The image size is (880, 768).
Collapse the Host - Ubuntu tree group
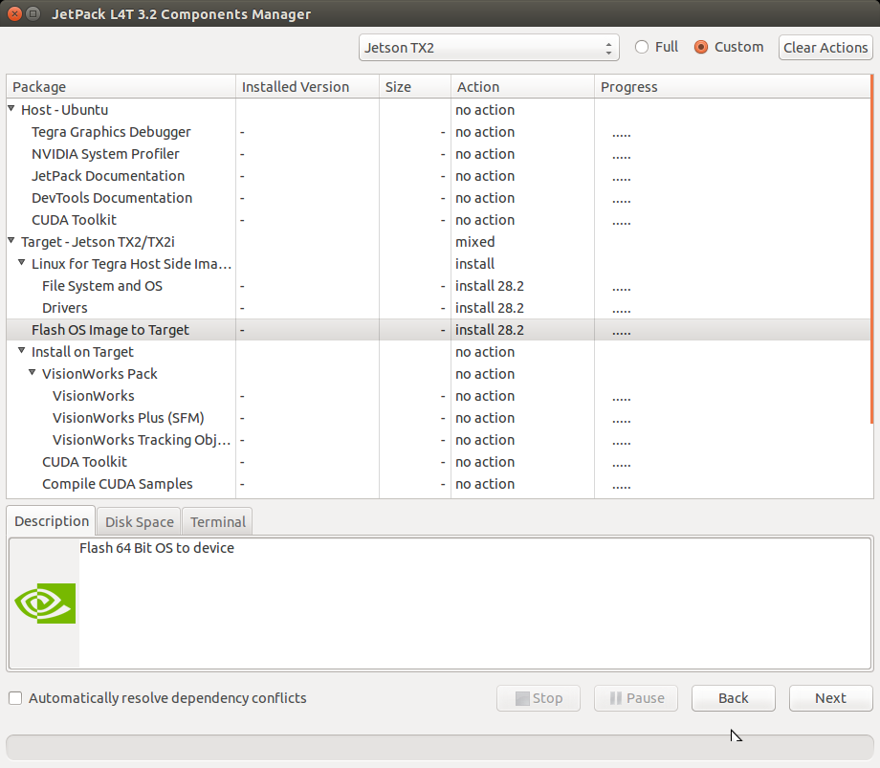tap(11, 110)
